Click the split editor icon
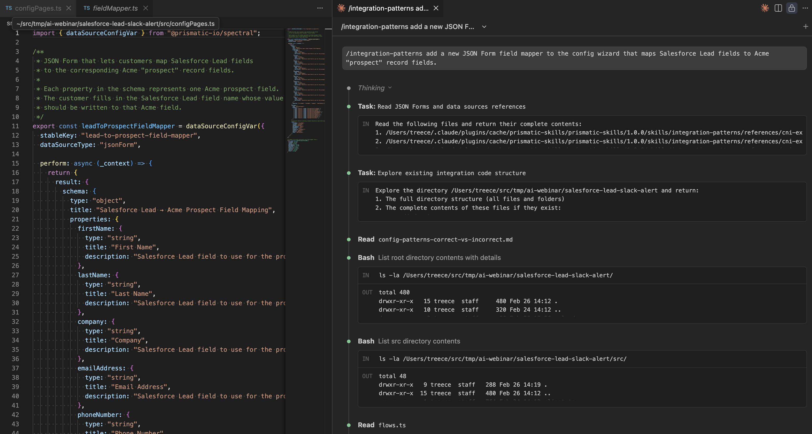The image size is (812, 434). 778,8
